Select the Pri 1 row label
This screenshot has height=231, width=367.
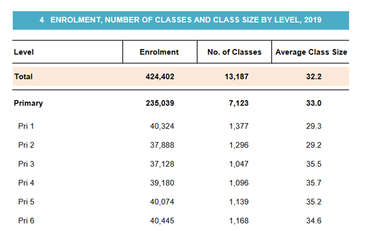pyautogui.click(x=26, y=127)
